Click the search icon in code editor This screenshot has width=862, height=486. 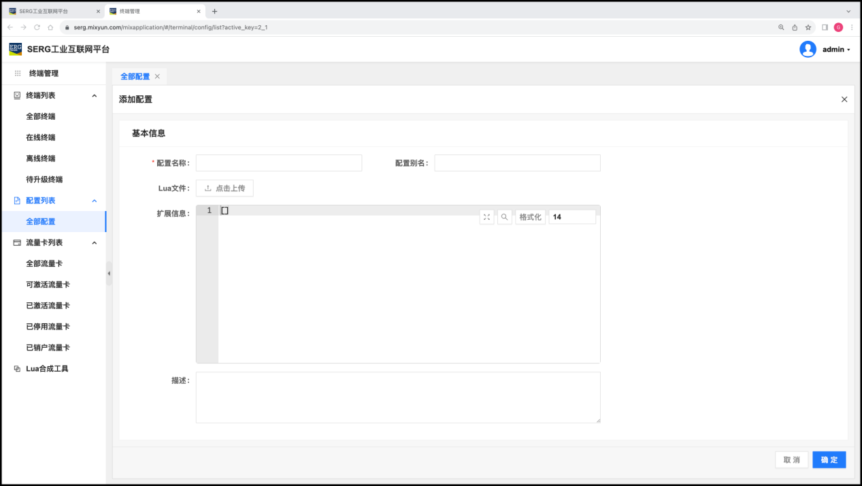[504, 217]
